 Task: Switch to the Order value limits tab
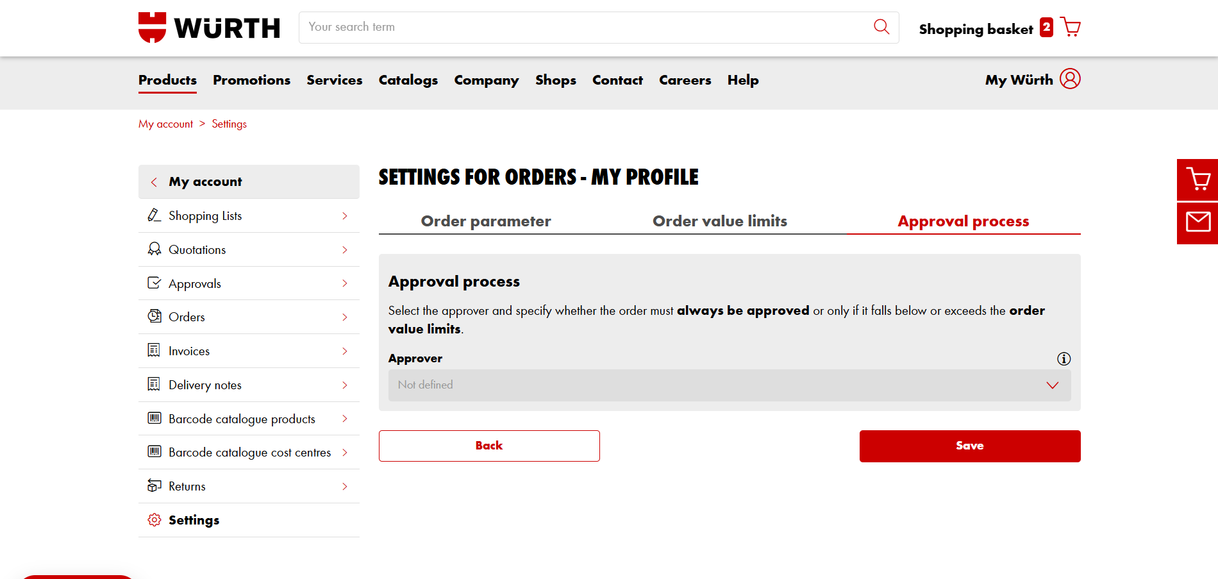click(719, 221)
